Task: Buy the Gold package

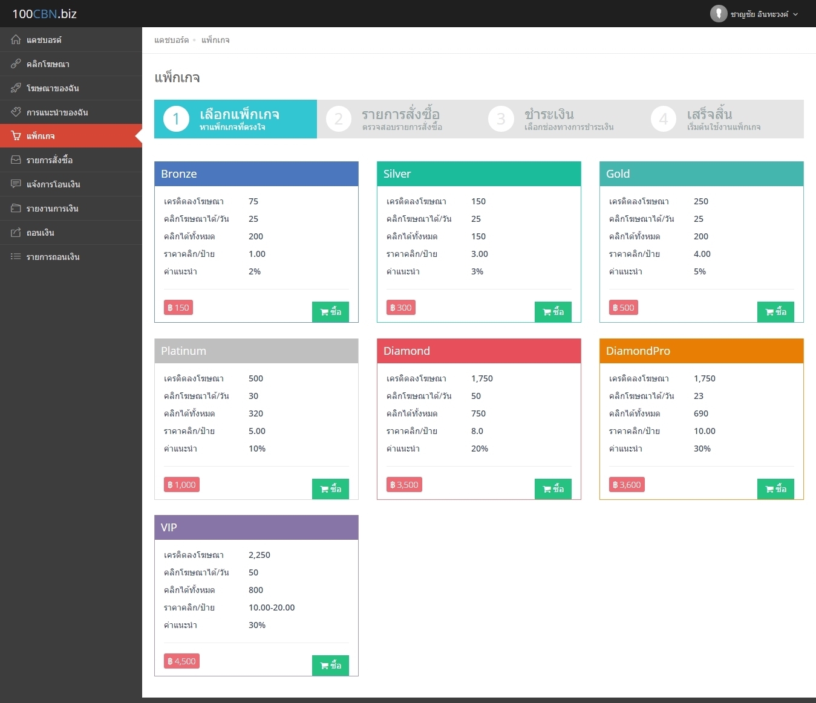Action: click(775, 312)
